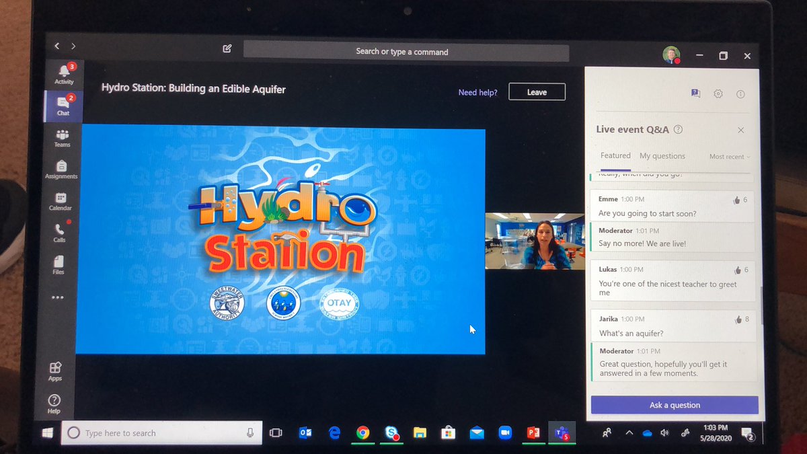Open the Windows Start menu

pyautogui.click(x=47, y=434)
